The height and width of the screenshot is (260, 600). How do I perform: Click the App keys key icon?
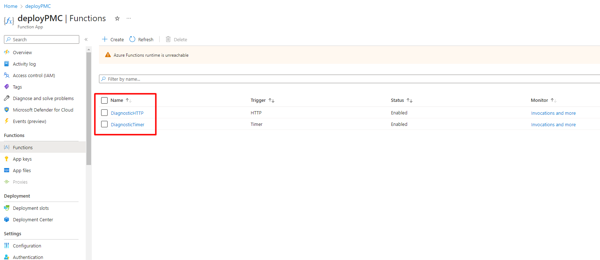click(6, 159)
